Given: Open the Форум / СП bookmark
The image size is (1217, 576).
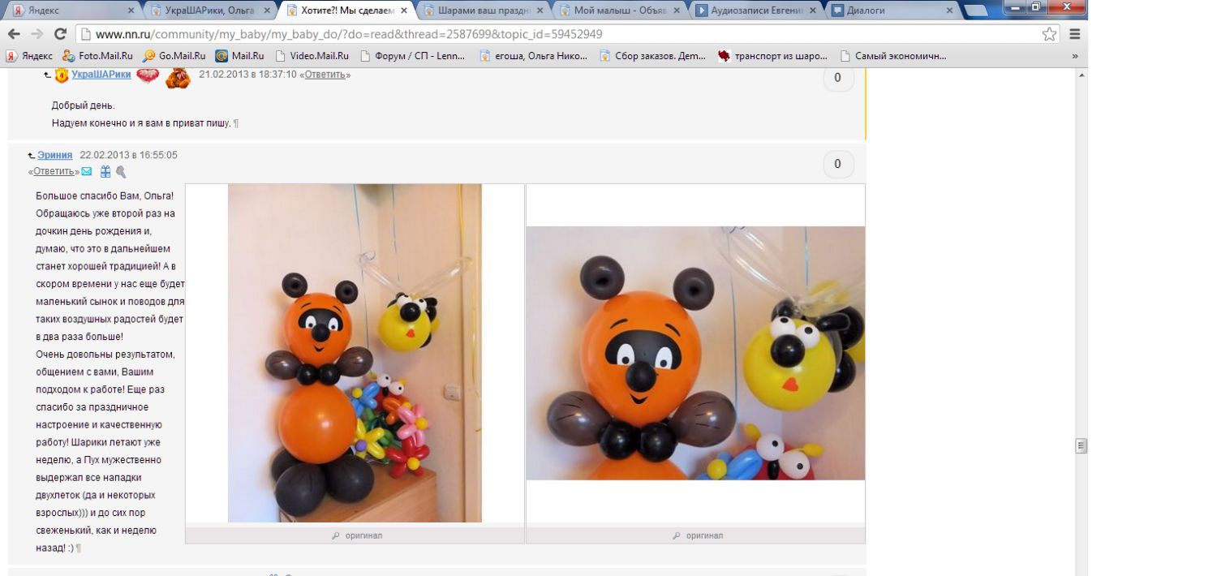Looking at the screenshot, I should point(414,56).
